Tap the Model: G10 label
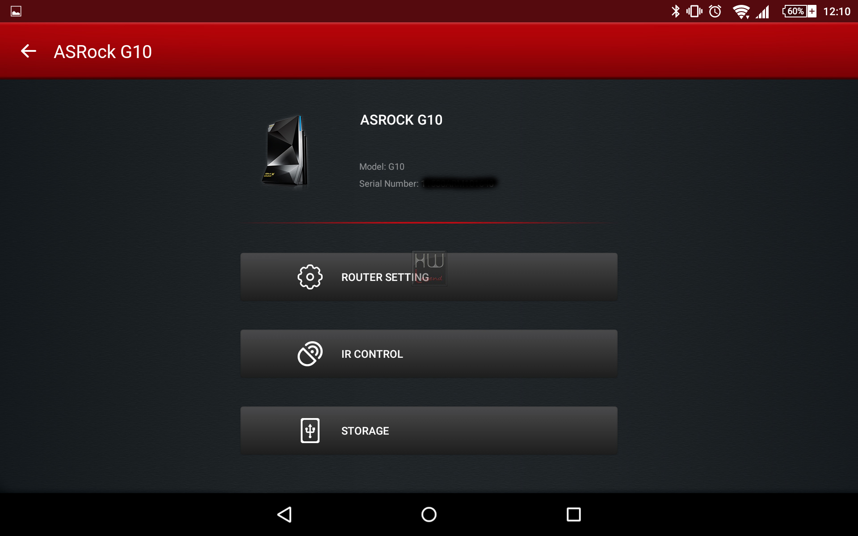Viewport: 858px width, 536px height. pos(382,167)
